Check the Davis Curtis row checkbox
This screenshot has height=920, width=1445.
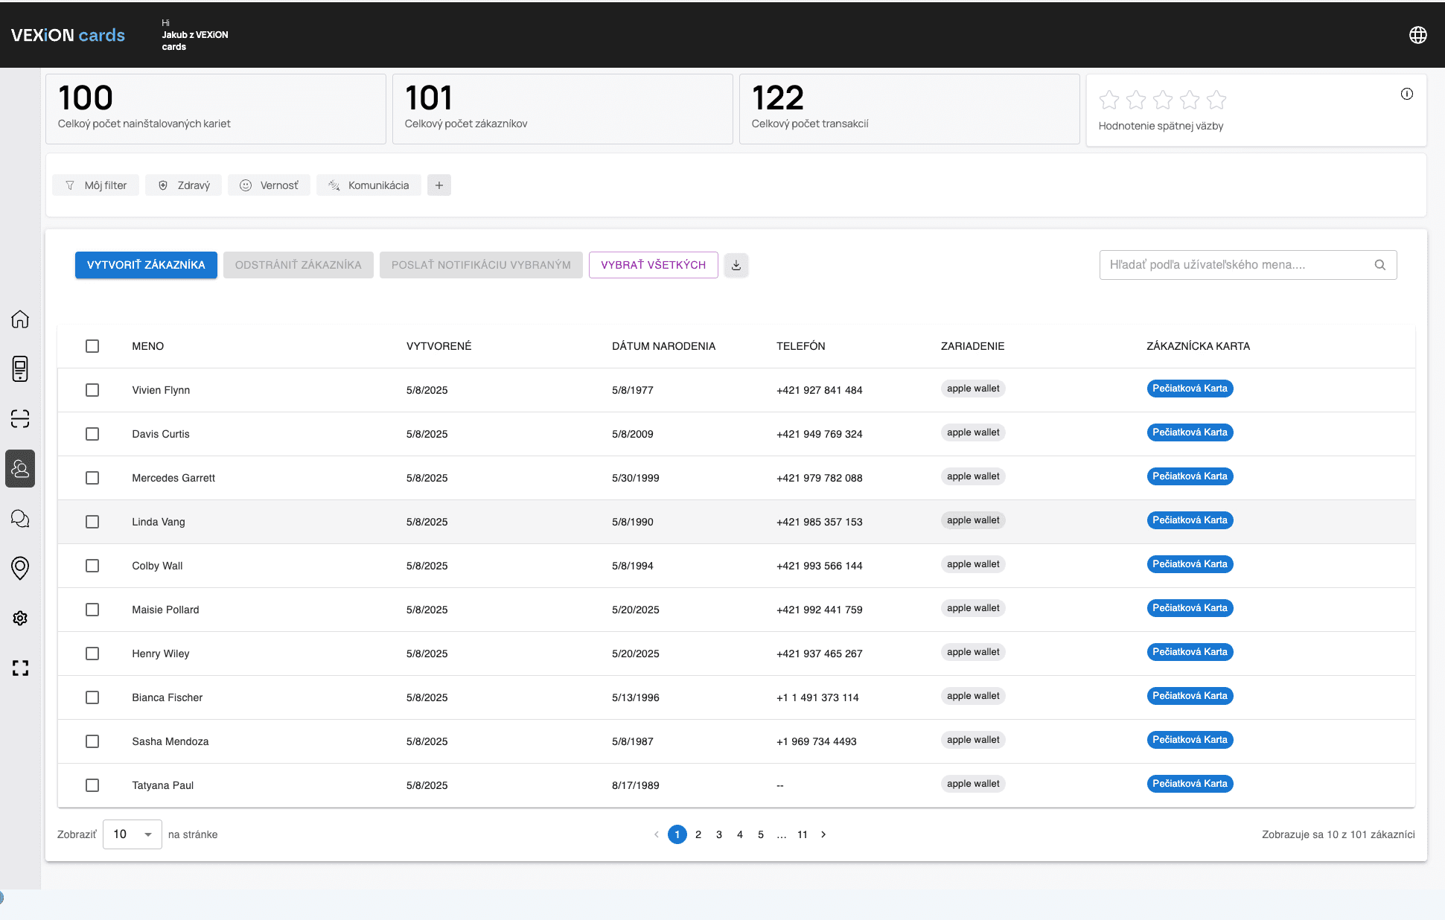[x=92, y=434]
